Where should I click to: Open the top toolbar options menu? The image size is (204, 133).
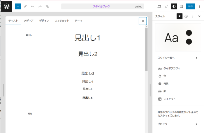point(199,6)
